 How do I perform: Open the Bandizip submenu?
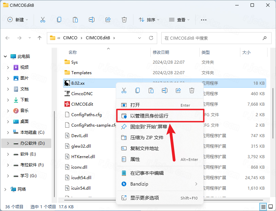[160, 184]
